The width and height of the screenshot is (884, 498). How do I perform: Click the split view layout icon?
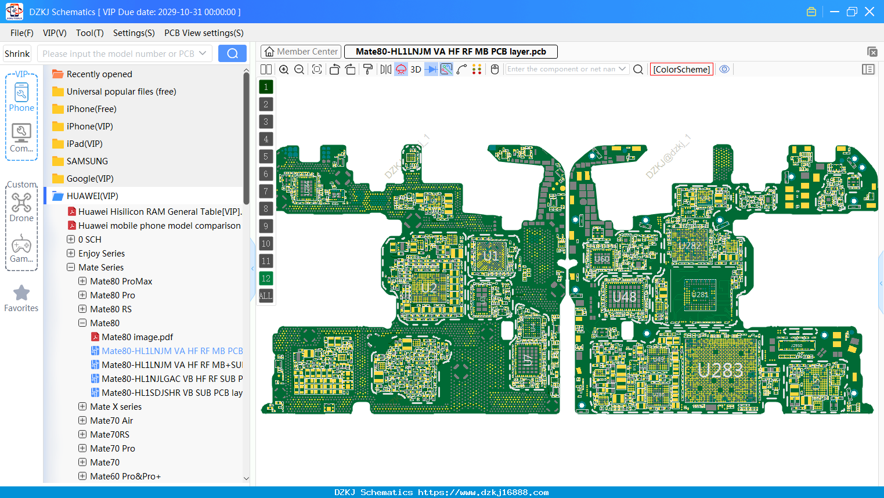tap(266, 69)
